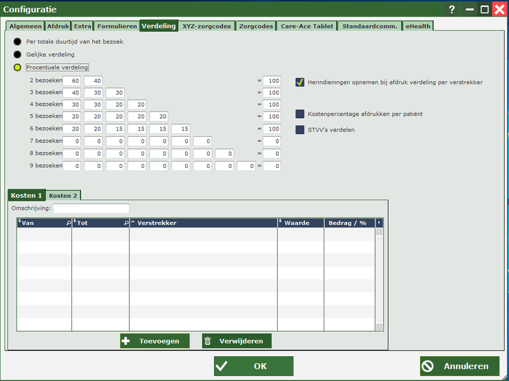Click the trash icon on Verwijderen
The image size is (509, 381).
point(208,341)
